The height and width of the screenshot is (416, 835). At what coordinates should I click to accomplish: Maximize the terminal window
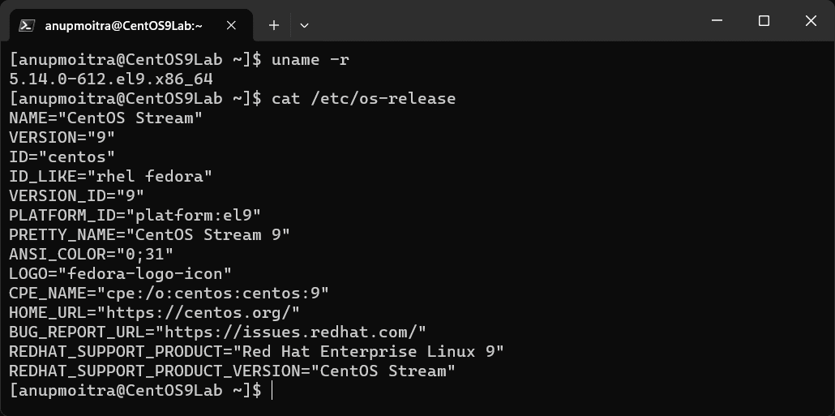(764, 22)
